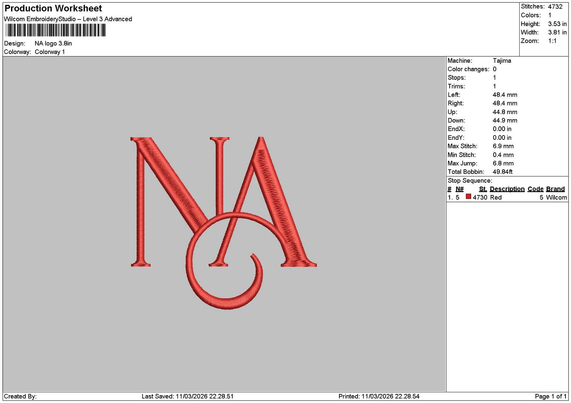Click the Description column header
This screenshot has width=571, height=403.
pyautogui.click(x=507, y=189)
